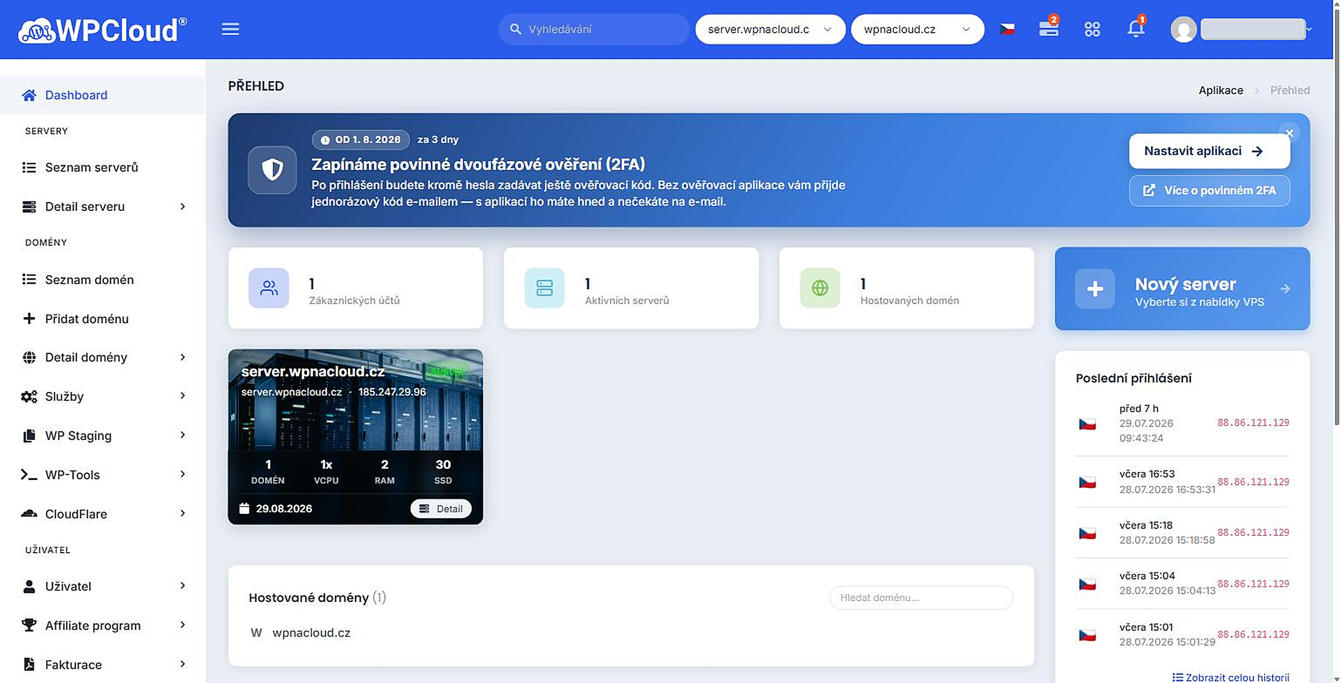The height and width of the screenshot is (683, 1341).
Task: Click the Aplikace breadcrumb
Action: pos(1221,91)
